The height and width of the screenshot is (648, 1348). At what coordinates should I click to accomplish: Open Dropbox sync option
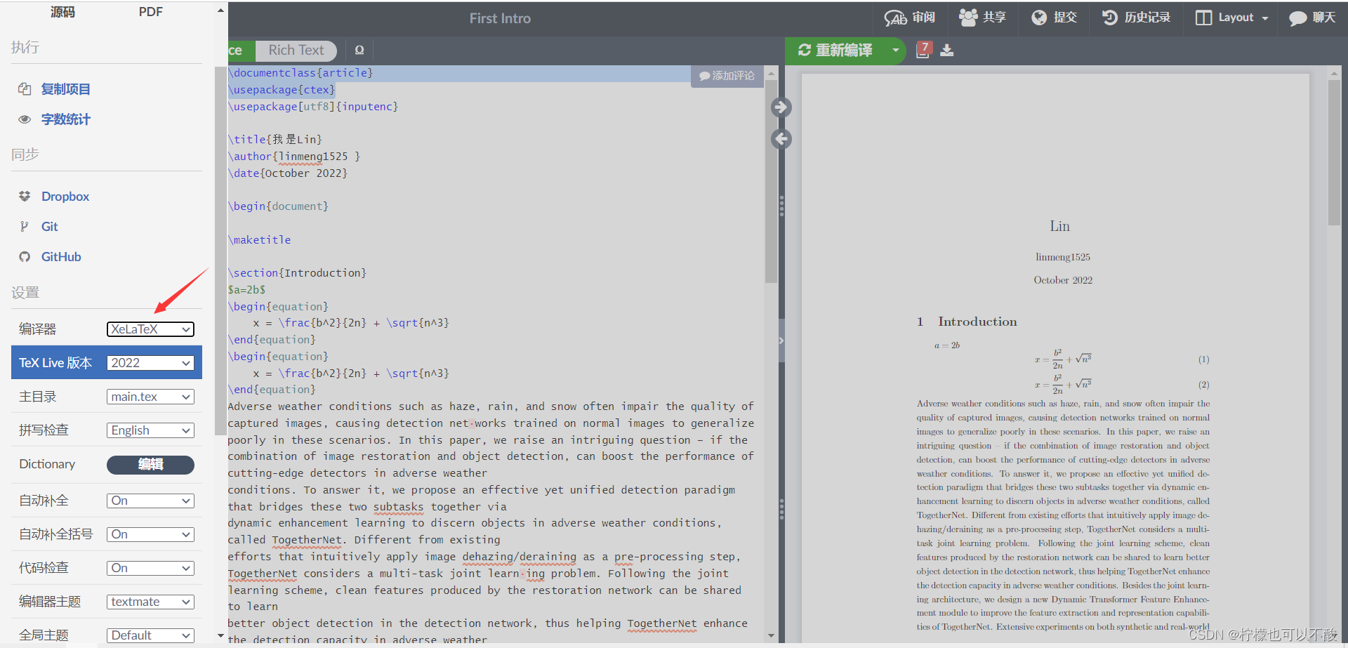click(65, 197)
